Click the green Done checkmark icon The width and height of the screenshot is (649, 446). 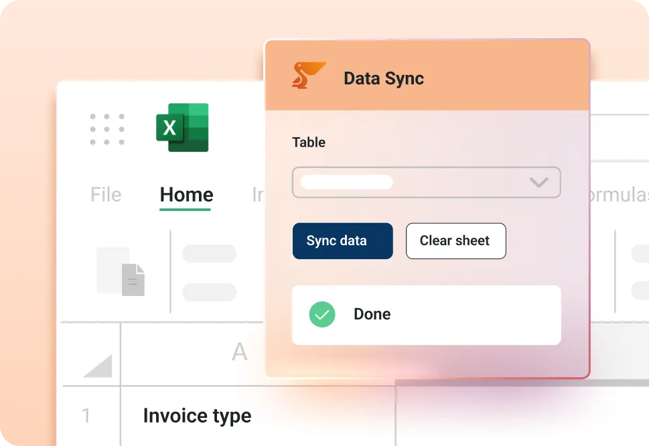tap(321, 314)
